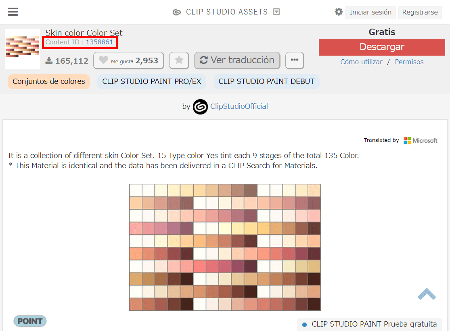Select CLIP STUDIO PAINT DEBUT tag
Image resolution: width=450 pixels, height=331 pixels.
click(x=266, y=81)
